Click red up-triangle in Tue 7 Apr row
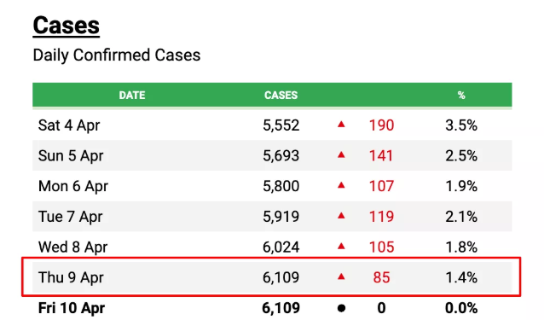The image size is (544, 320). (x=341, y=216)
